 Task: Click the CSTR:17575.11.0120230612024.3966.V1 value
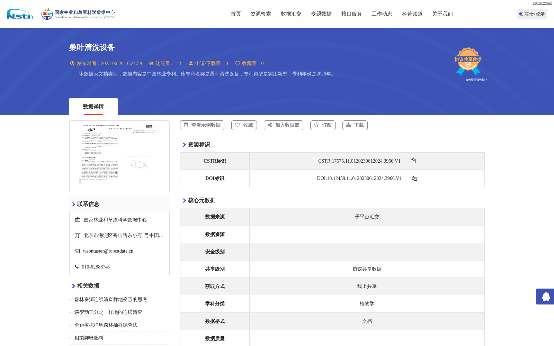(359, 161)
